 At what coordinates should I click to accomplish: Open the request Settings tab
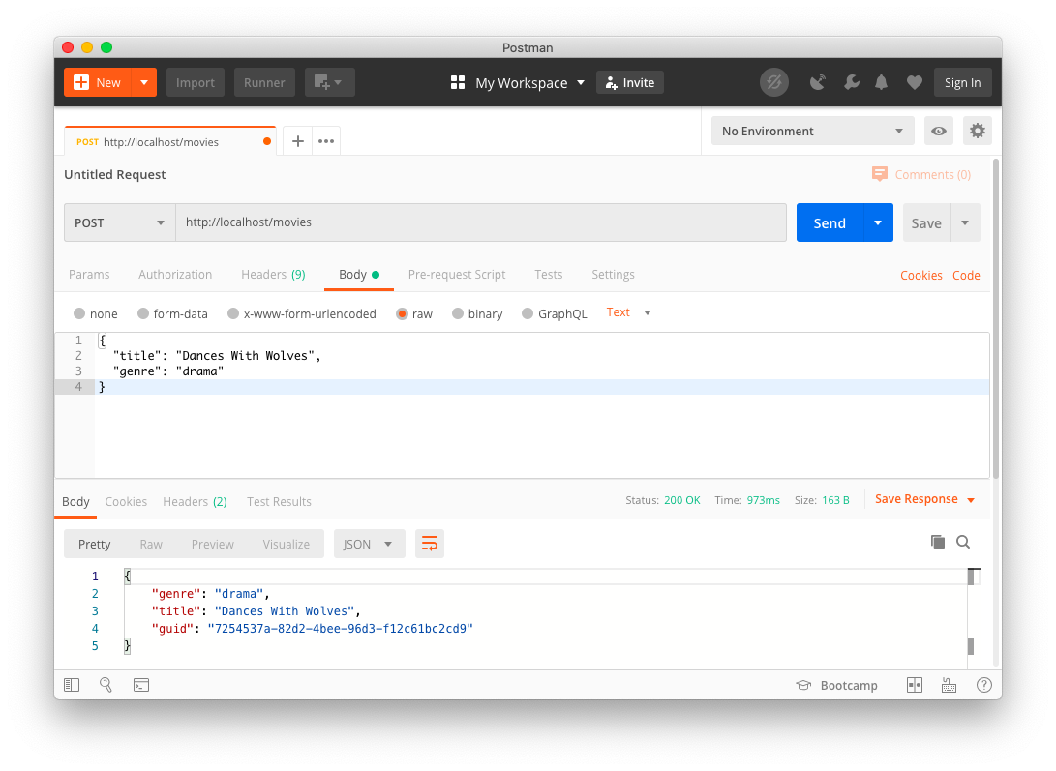coord(613,274)
